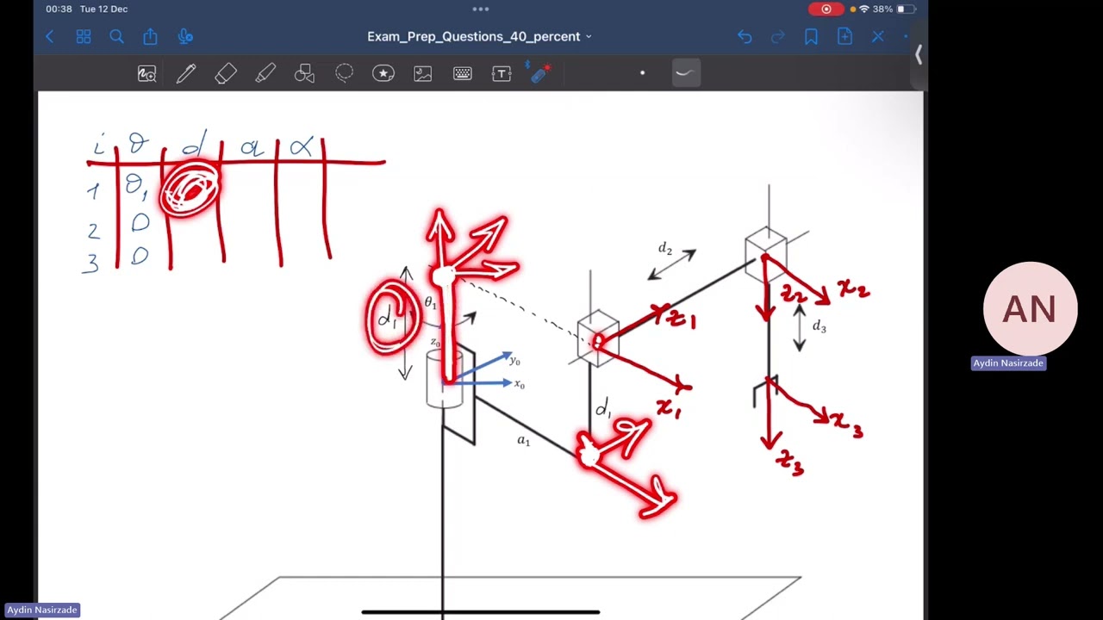Open the search magnifier in top bar

click(x=116, y=36)
